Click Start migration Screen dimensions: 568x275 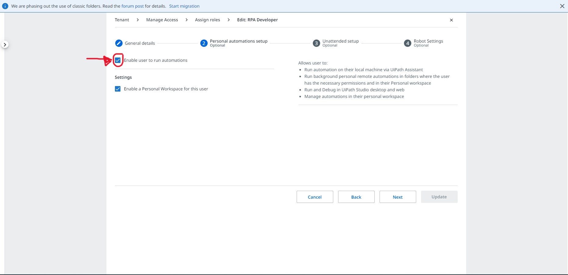pos(184,6)
